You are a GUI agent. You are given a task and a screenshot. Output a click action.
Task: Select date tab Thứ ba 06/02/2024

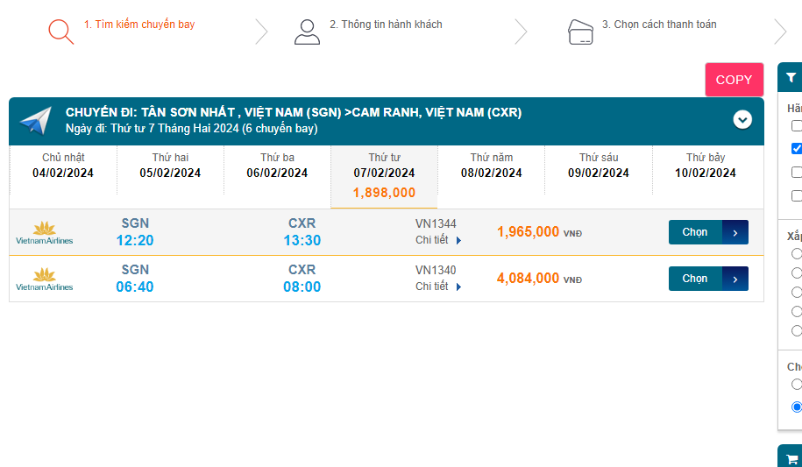pyautogui.click(x=277, y=170)
